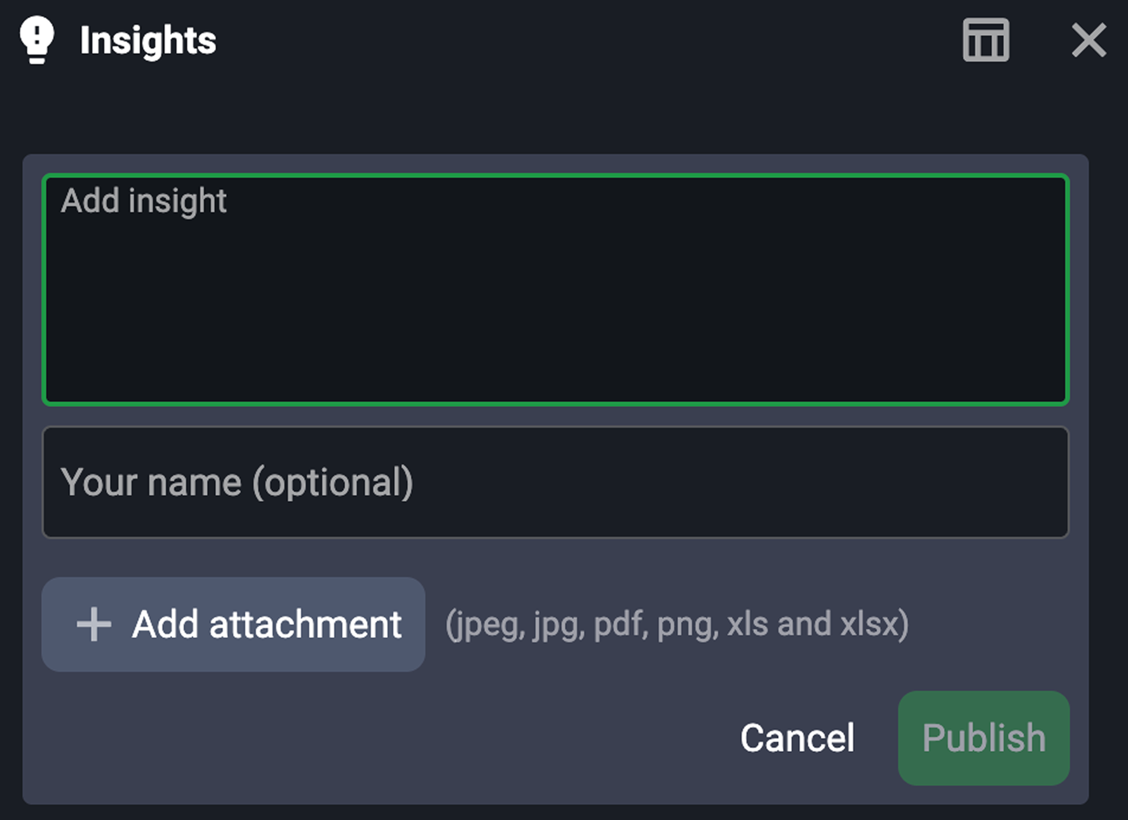Image resolution: width=1128 pixels, height=820 pixels.
Task: Tap the light bulb next to Insights title
Action: click(x=37, y=39)
